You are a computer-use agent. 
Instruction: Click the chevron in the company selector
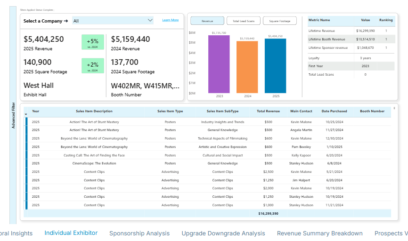point(150,20)
